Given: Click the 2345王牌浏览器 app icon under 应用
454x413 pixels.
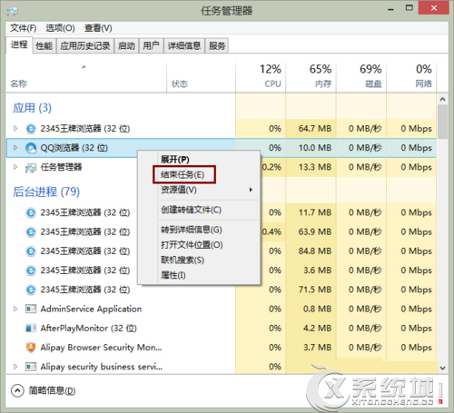Looking at the screenshot, I should click(31, 129).
